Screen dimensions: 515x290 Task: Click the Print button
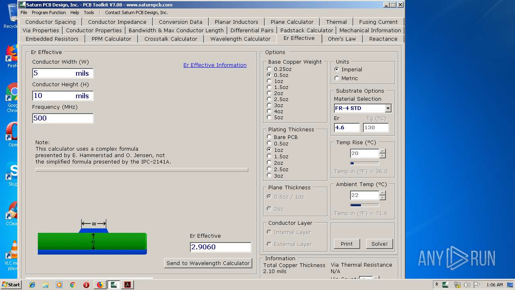(x=346, y=244)
